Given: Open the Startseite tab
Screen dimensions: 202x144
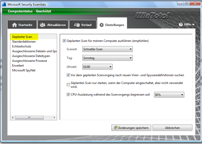Looking at the screenshot, I should coord(22,24).
